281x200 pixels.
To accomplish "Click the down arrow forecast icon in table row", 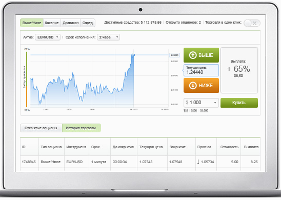I will tap(198, 162).
